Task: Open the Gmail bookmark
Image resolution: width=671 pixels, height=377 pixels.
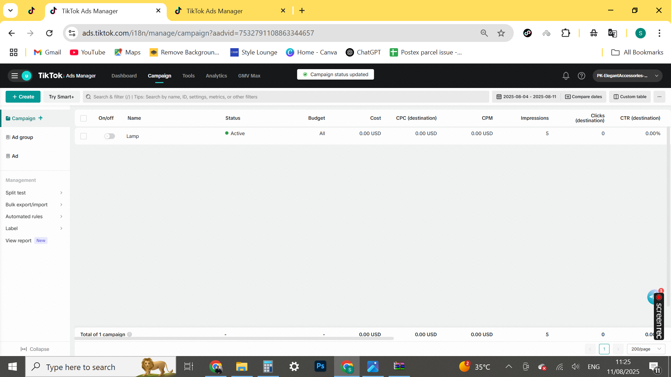Action: (47, 52)
